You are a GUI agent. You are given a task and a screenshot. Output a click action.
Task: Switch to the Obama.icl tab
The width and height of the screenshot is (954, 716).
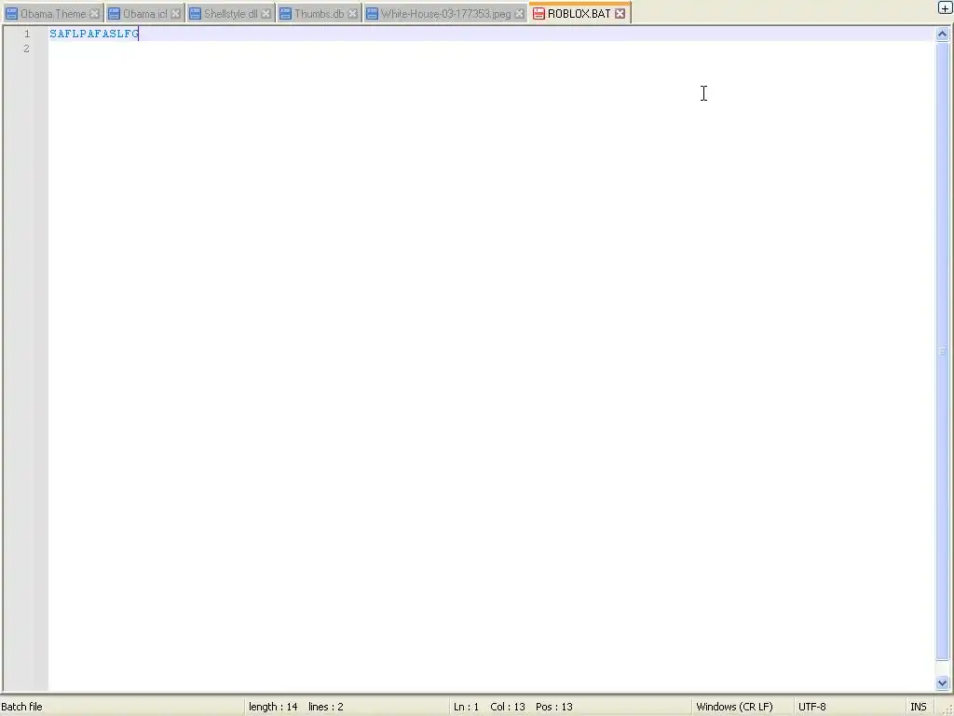coord(144,13)
